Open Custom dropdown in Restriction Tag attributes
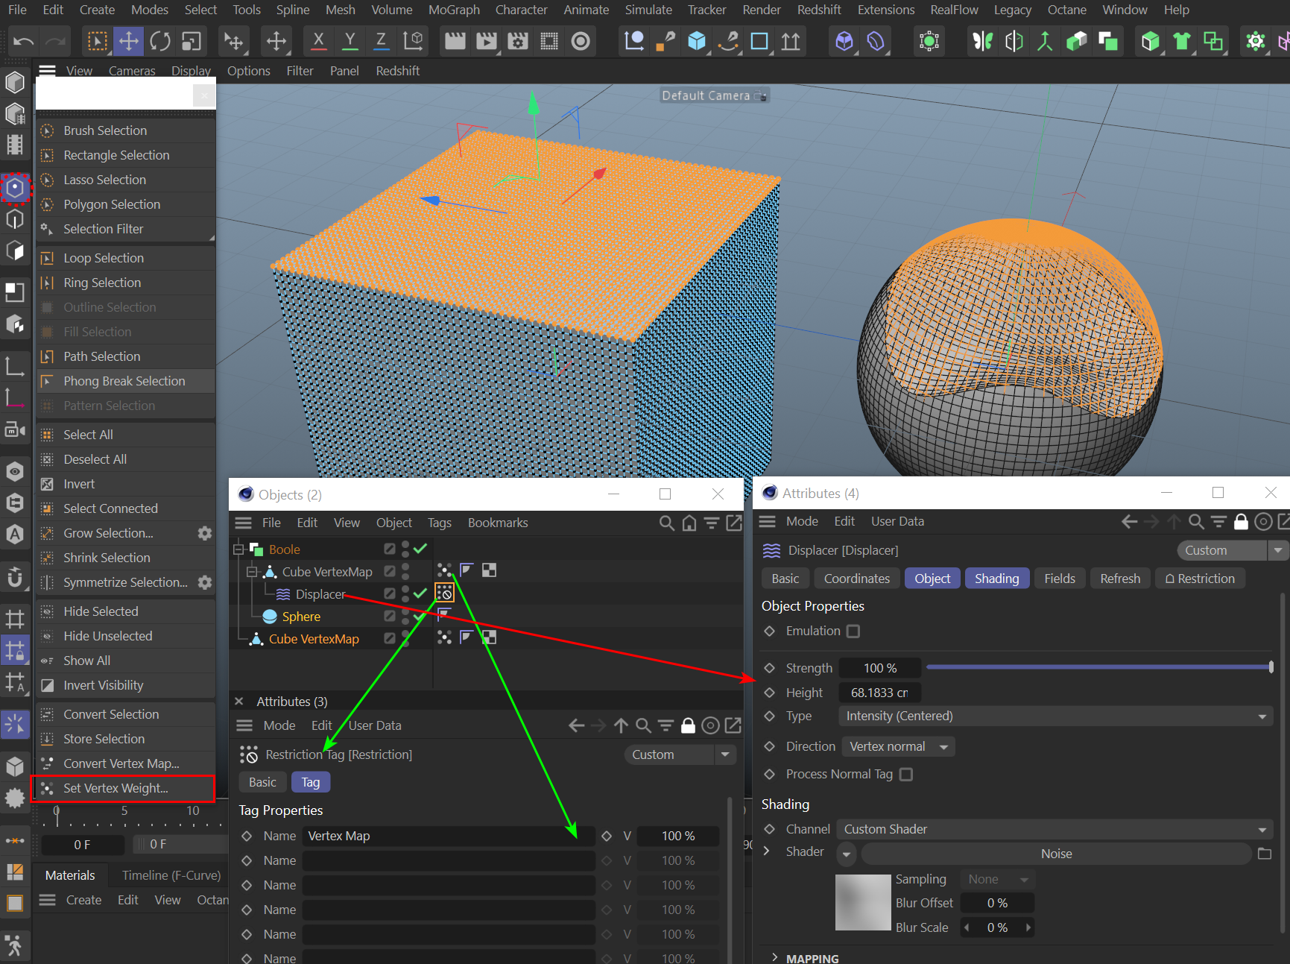 coord(680,754)
